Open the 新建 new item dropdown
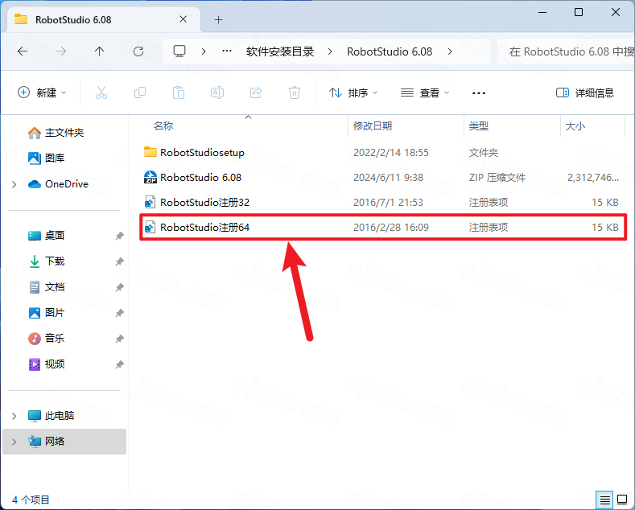This screenshot has height=510, width=635. coord(42,93)
